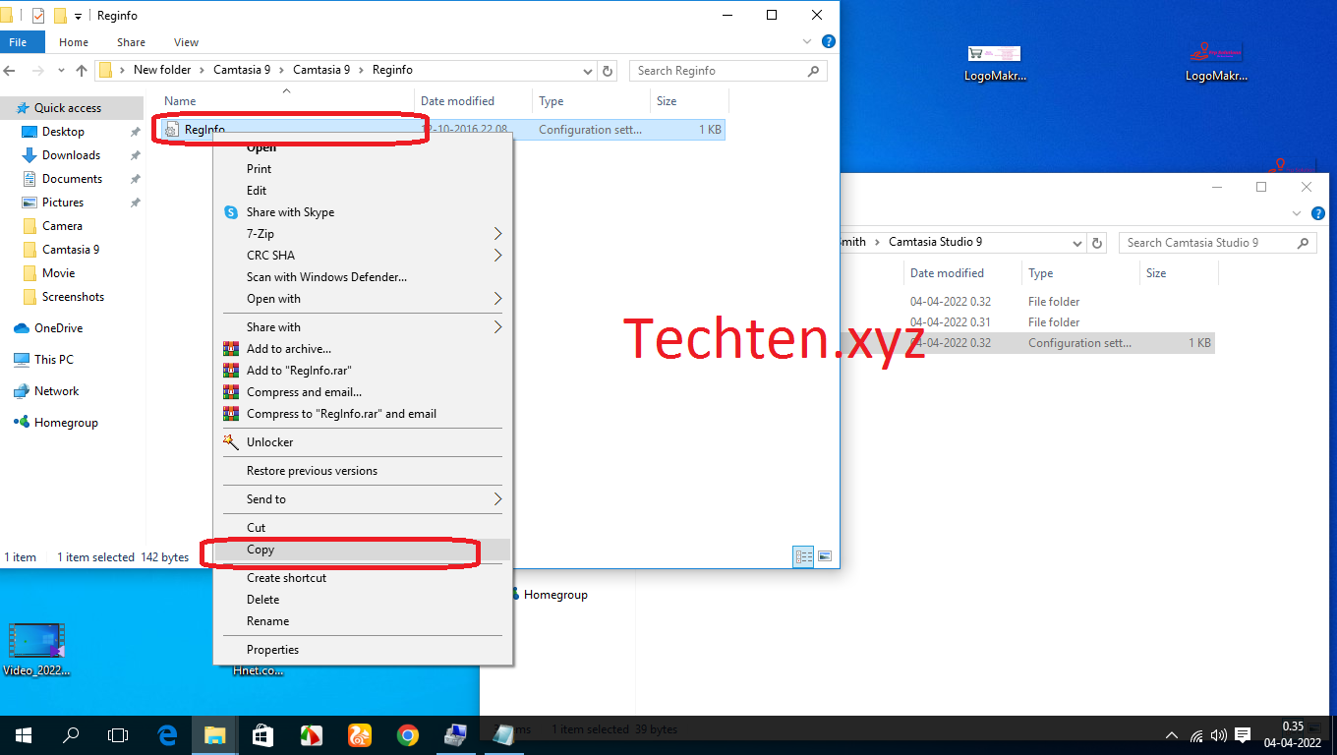
Task: Select OneDrive in navigation pane
Action: 58,328
